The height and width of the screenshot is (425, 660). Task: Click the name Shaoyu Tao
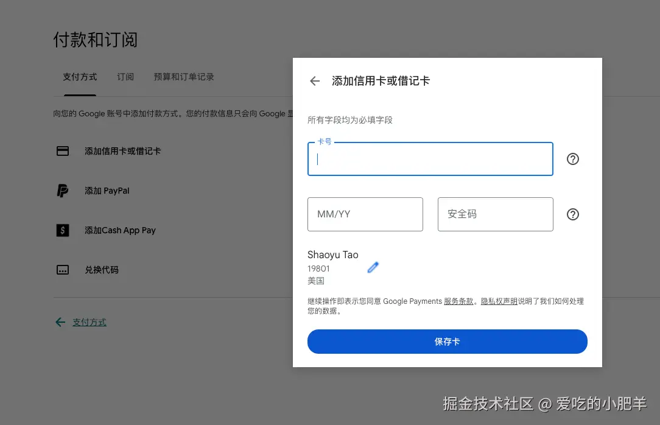pos(333,255)
